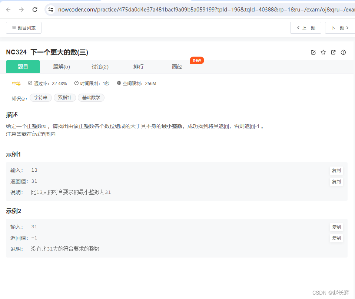The width and height of the screenshot is (355, 299).
Task: Click the problem feedback info icon
Action: [x=343, y=52]
